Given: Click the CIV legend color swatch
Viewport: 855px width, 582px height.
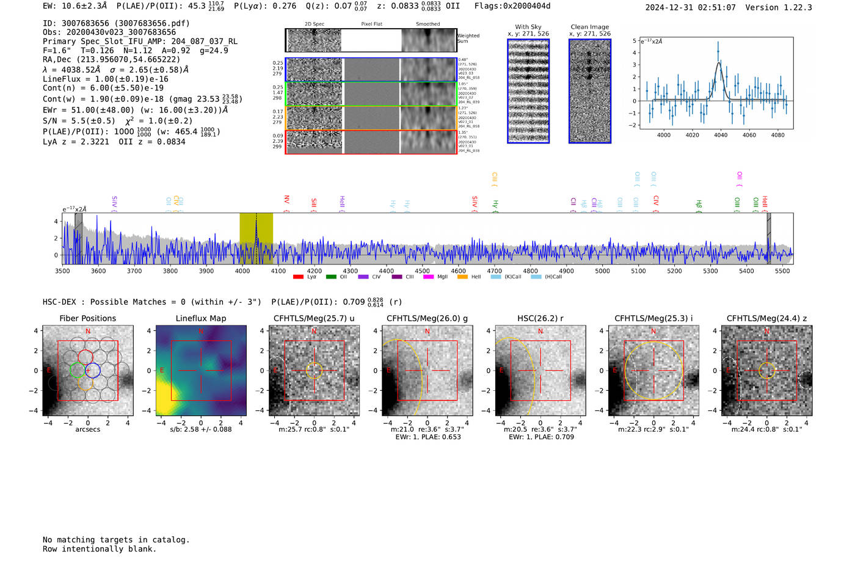Looking at the screenshot, I should (363, 277).
